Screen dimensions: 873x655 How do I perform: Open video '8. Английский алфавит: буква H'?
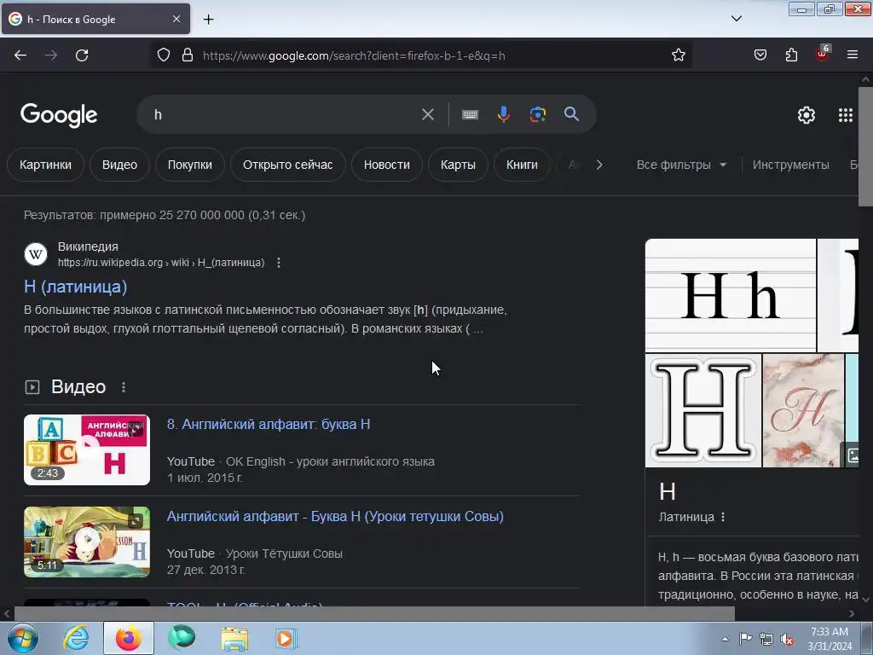tap(269, 424)
